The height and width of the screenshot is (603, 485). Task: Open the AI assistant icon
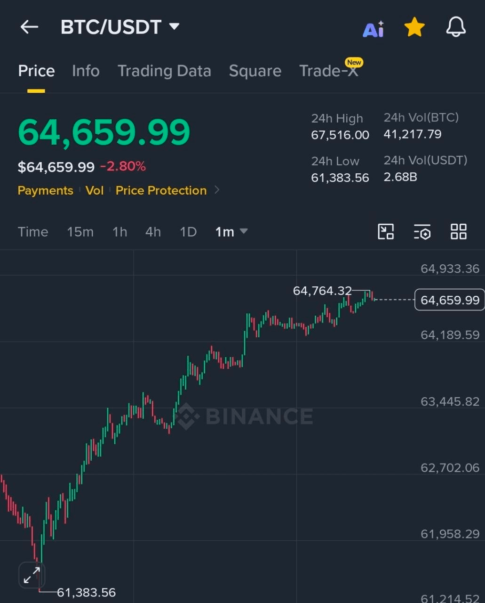coord(374,29)
